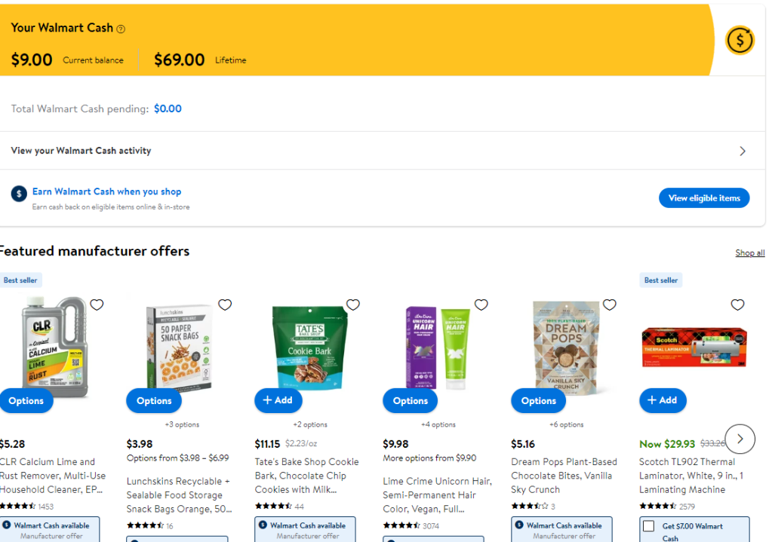Click the Walmart Cash coin icon
The height and width of the screenshot is (542, 772).
(740, 40)
